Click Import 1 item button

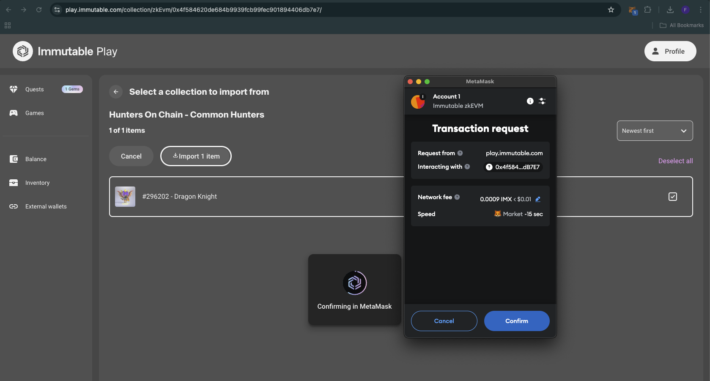pyautogui.click(x=196, y=156)
